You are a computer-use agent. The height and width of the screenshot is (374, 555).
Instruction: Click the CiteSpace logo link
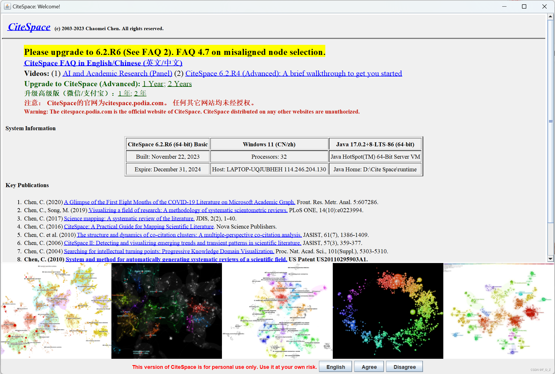point(29,27)
